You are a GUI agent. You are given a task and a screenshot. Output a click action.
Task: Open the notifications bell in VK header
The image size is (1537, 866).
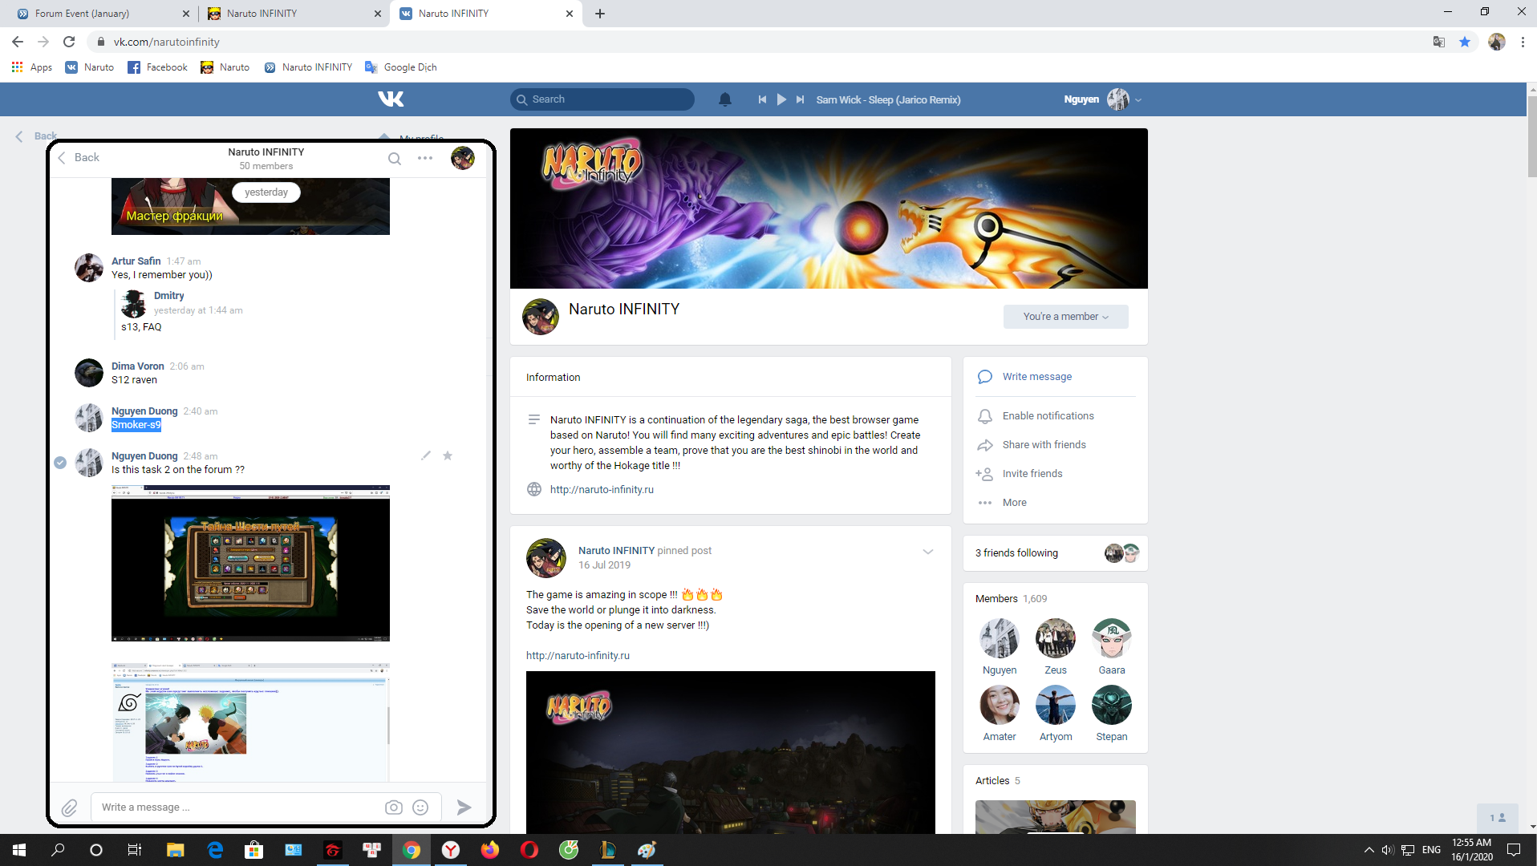[725, 99]
